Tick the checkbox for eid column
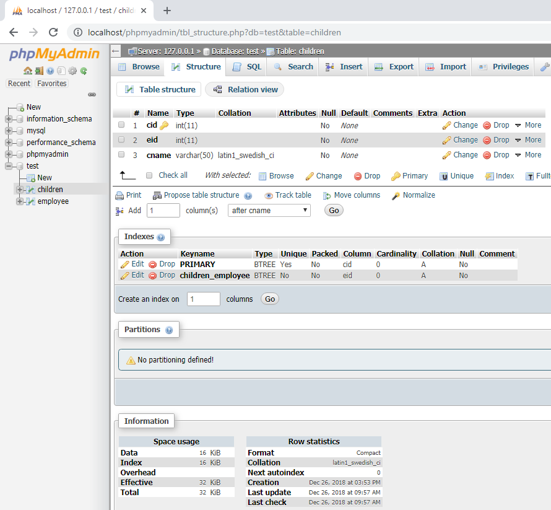551x510 pixels. pyautogui.click(x=121, y=140)
